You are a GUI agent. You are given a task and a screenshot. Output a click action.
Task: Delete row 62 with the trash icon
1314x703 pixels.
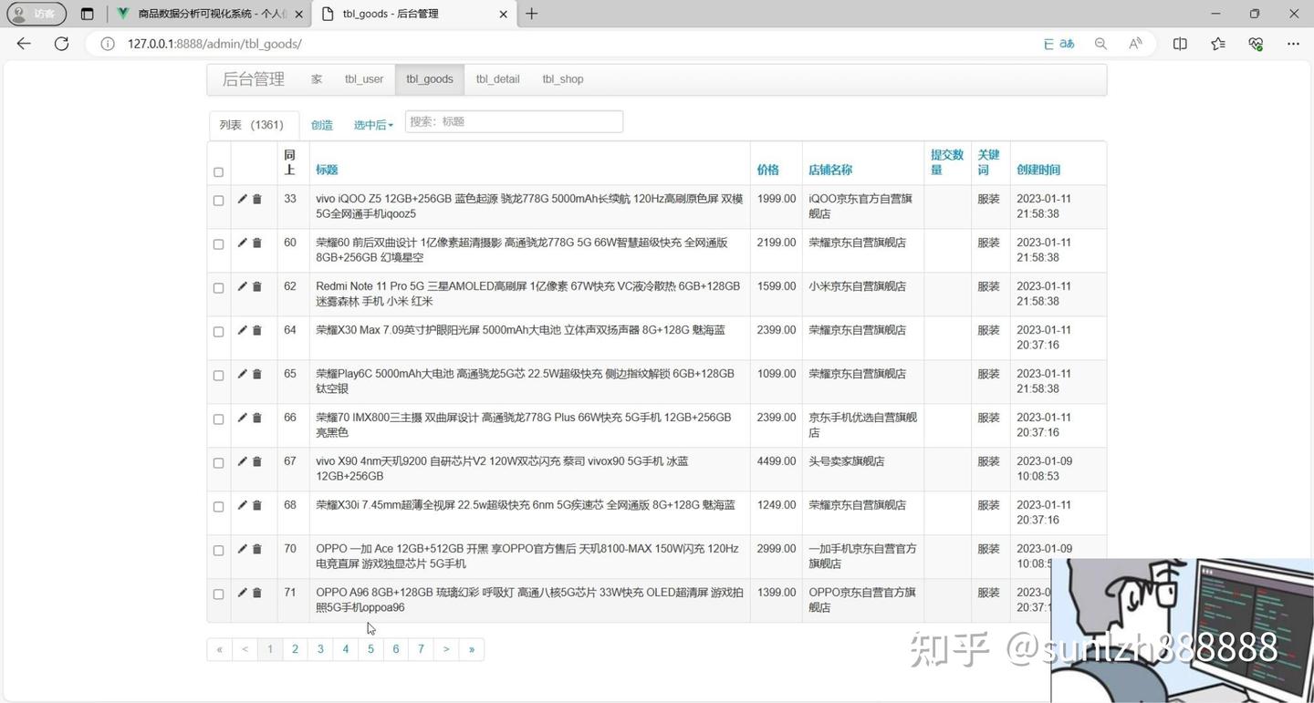[257, 286]
